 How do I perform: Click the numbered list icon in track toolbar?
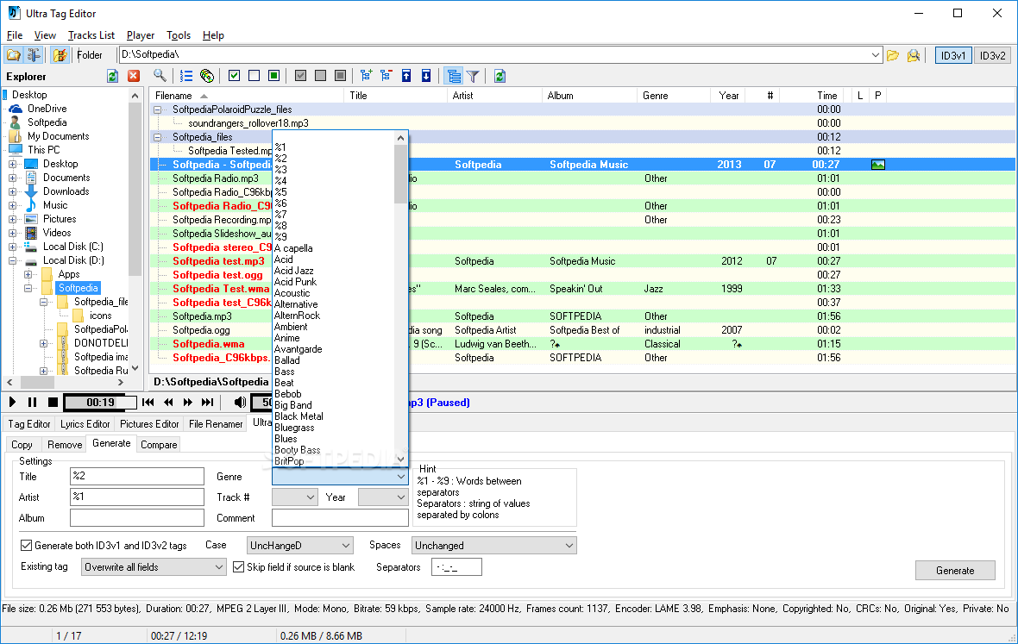click(x=186, y=76)
